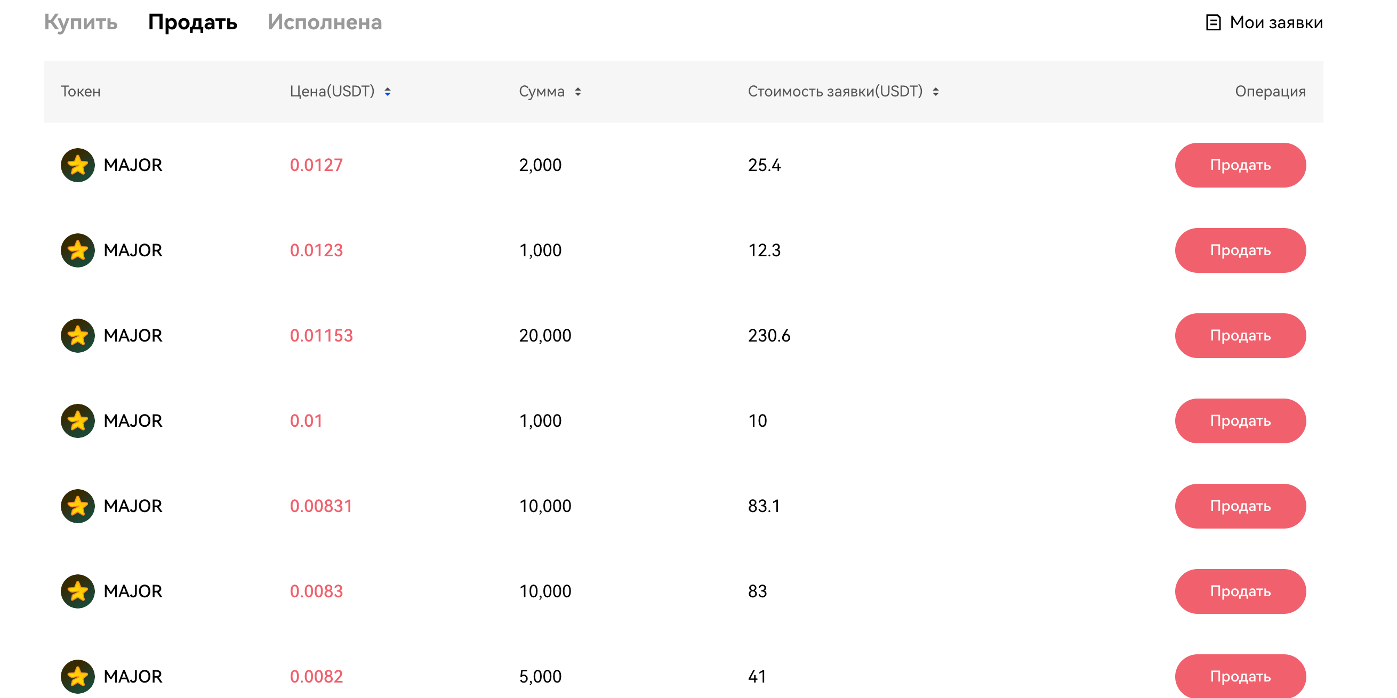
Task: Click the Сумма column header
Action: point(541,91)
